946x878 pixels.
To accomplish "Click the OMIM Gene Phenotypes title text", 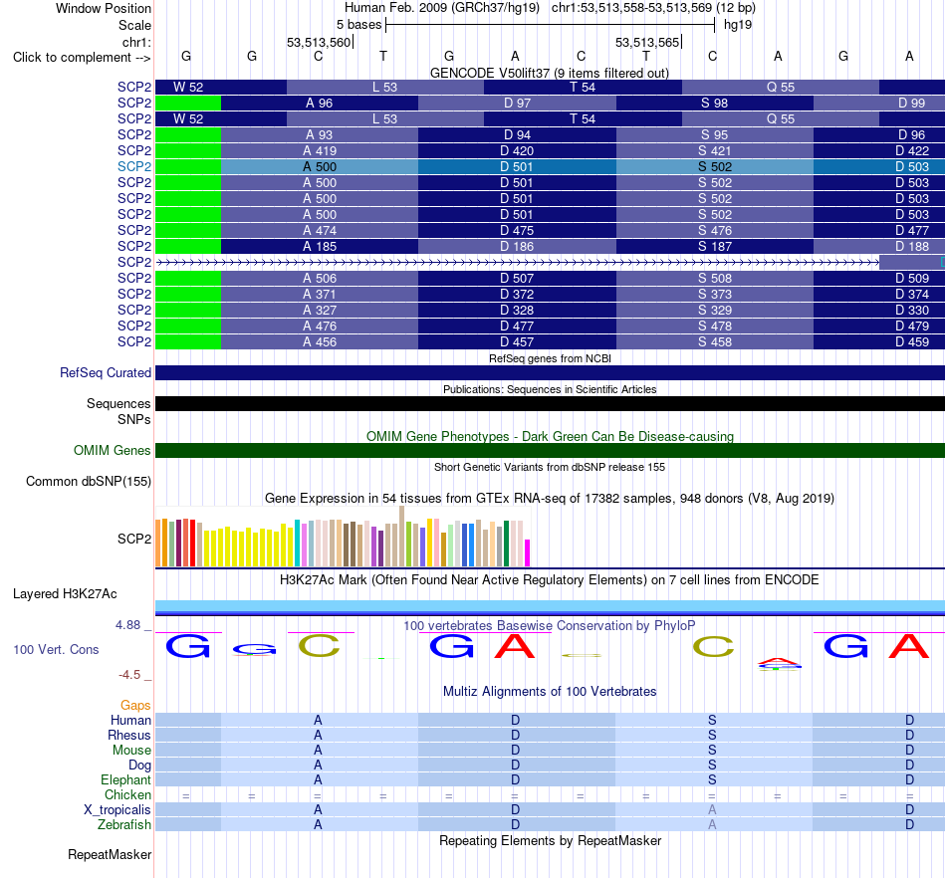I will (x=550, y=436).
